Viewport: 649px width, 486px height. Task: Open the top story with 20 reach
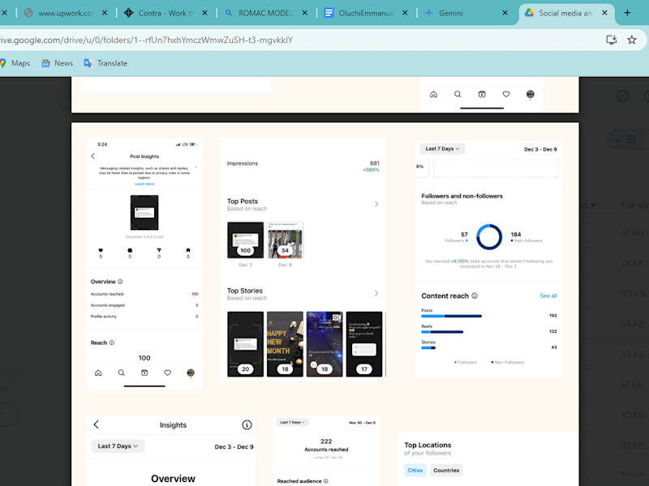246,344
